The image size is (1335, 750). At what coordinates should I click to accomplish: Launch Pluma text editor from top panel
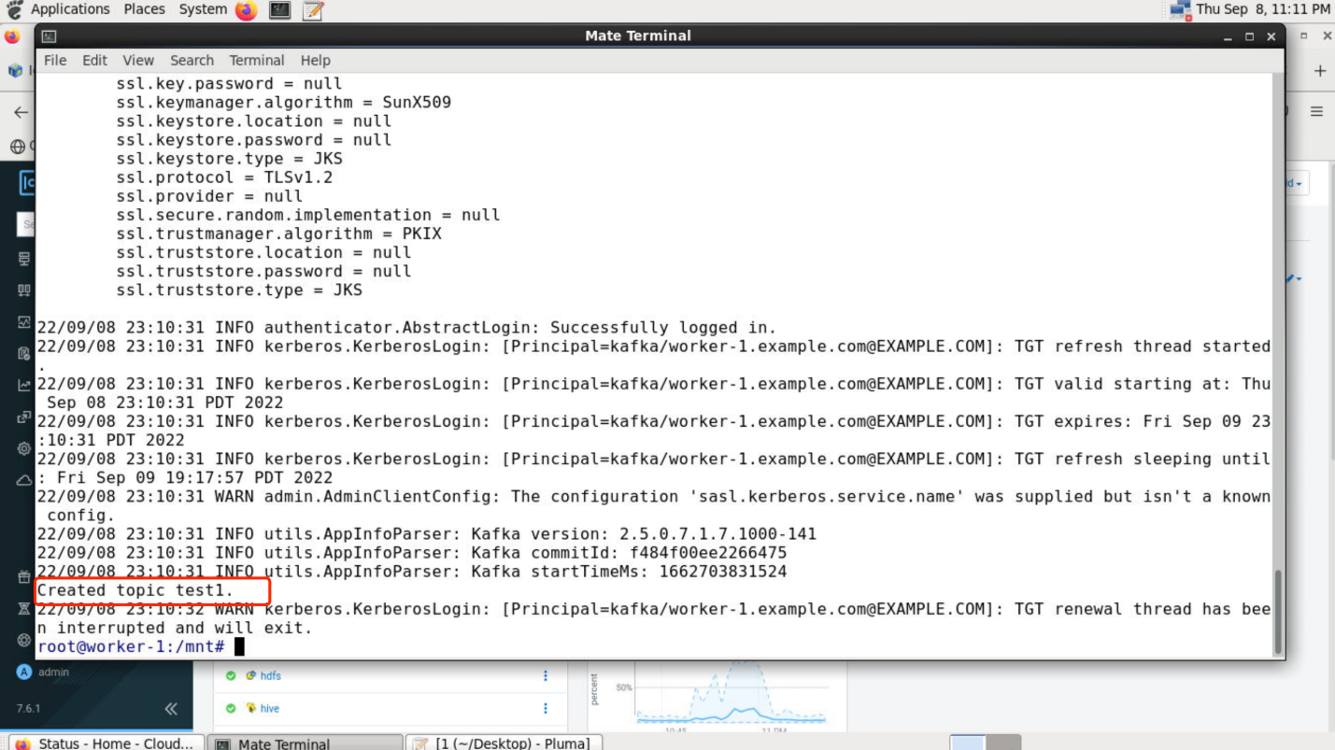313,10
